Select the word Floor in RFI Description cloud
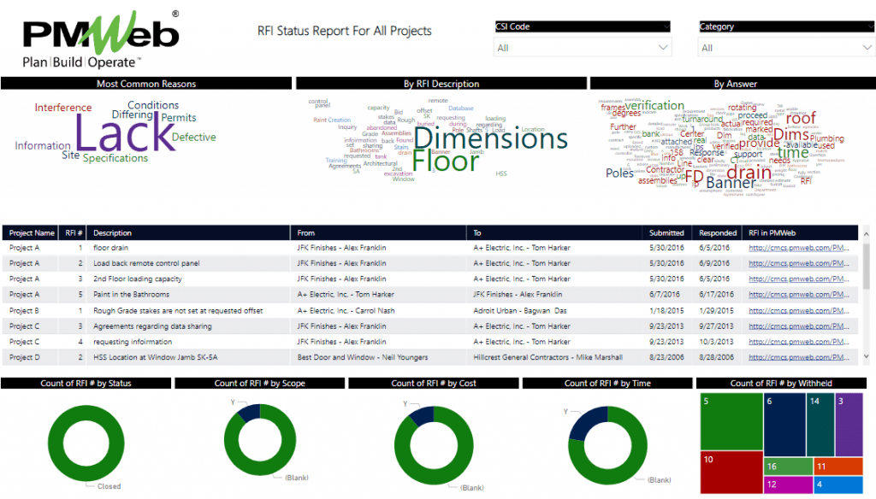The width and height of the screenshot is (876, 499). pos(445,161)
